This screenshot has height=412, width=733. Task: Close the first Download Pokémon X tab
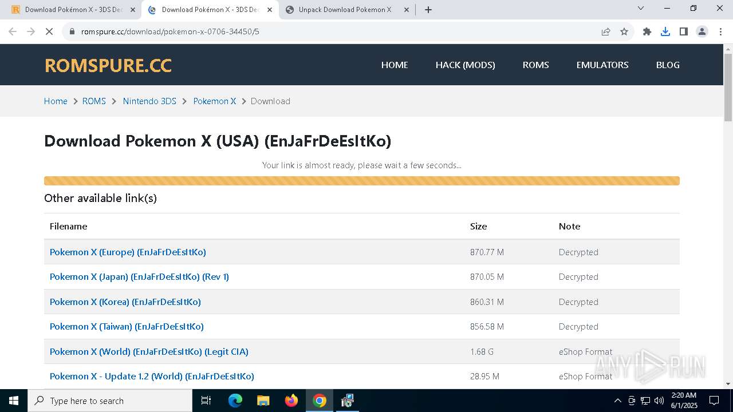coord(133,10)
